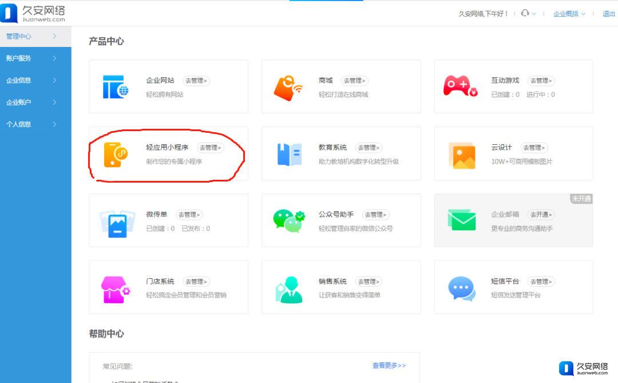Click the 企业邮箱 product title
The height and width of the screenshot is (383, 618).
[505, 214]
